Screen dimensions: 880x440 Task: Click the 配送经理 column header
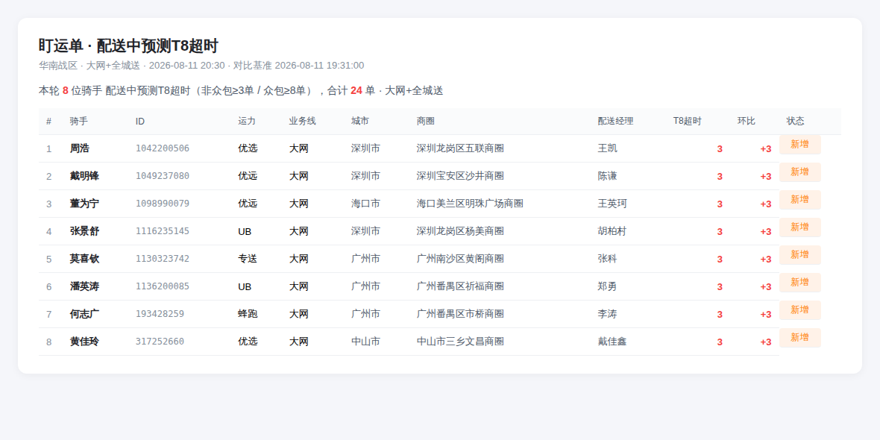click(616, 122)
